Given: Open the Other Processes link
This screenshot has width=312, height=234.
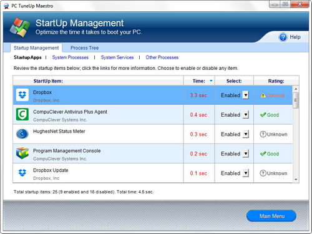Looking at the screenshot, I should click(162, 57).
